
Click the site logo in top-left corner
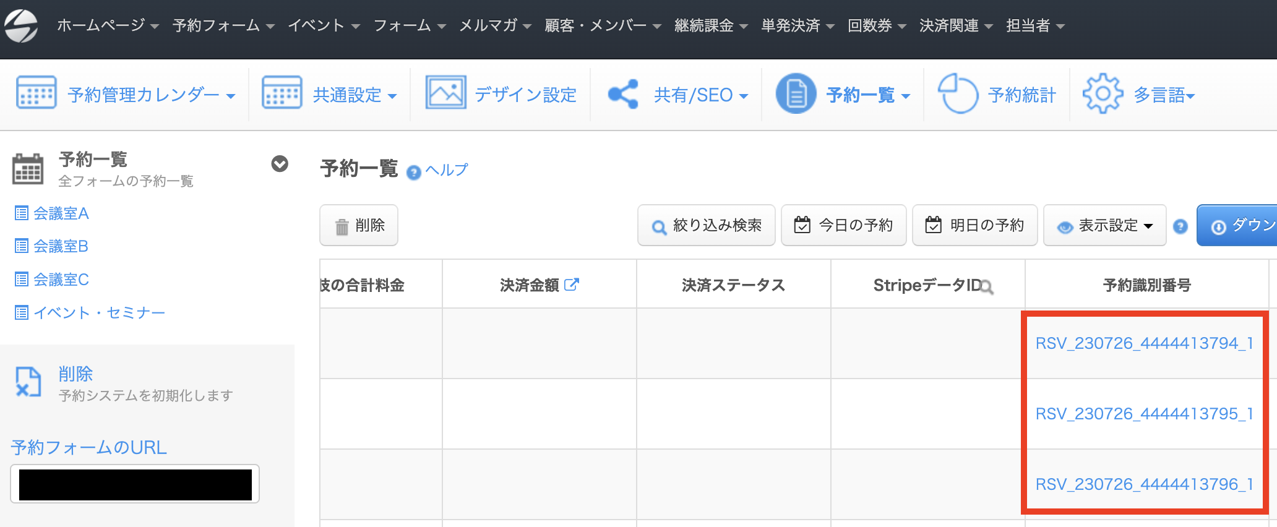(x=21, y=26)
